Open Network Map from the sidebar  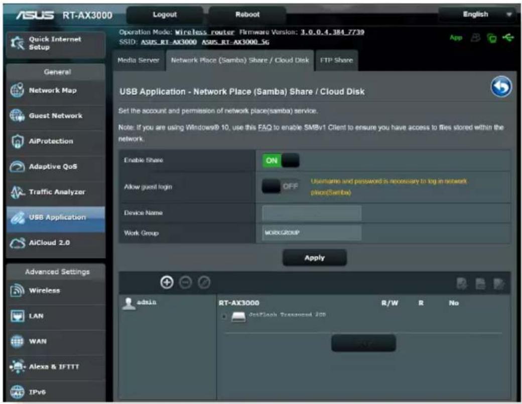click(x=56, y=90)
